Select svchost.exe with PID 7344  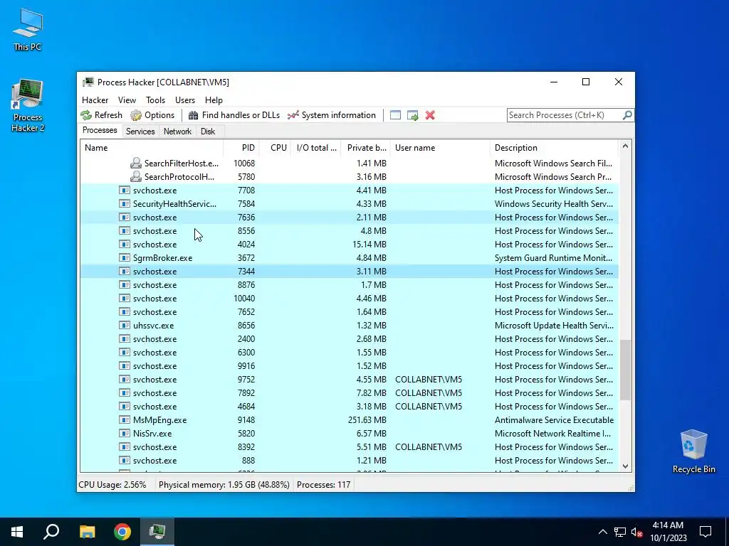pyautogui.click(x=349, y=271)
